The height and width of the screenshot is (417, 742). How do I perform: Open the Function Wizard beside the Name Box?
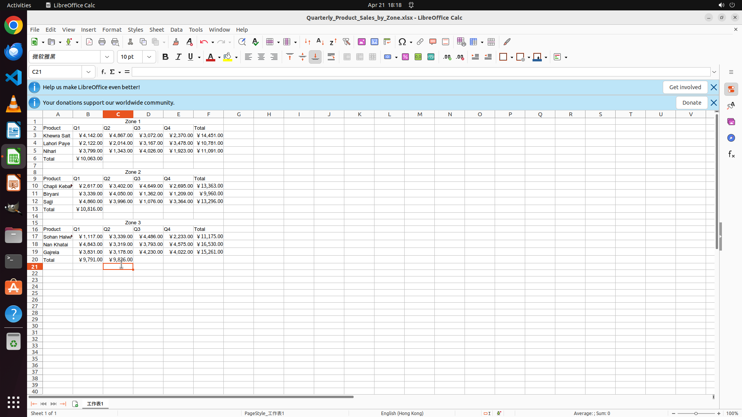point(104,72)
